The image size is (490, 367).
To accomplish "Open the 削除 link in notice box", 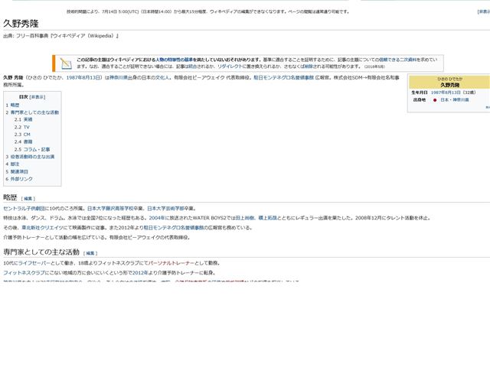I will (308, 67).
